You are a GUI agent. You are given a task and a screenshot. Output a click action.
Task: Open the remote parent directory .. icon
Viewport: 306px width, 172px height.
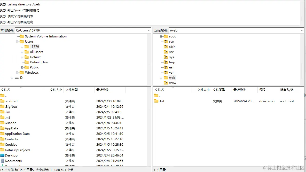156,96
